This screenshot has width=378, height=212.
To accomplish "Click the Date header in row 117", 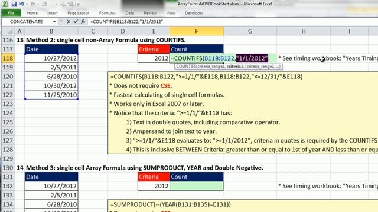I will click(x=51, y=49).
